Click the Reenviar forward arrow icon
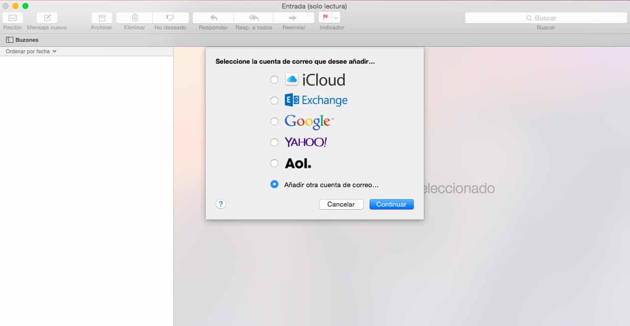Screen dimensions: 630x326 (293, 18)
